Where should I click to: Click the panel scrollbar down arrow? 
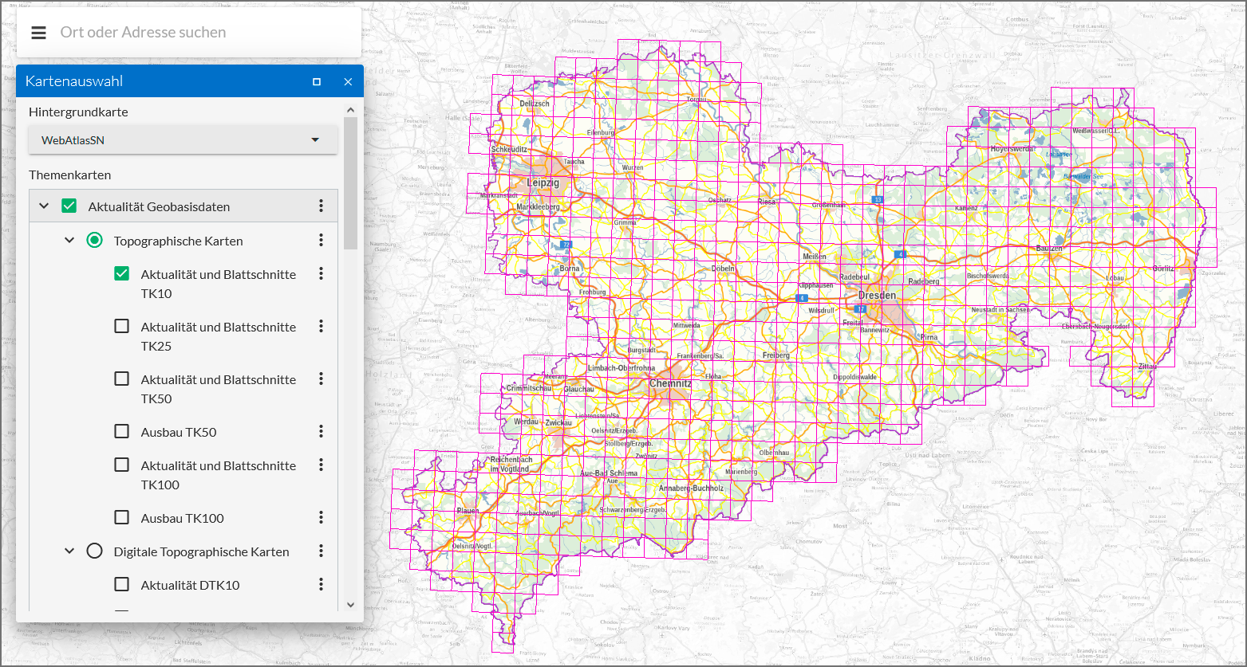point(350,605)
